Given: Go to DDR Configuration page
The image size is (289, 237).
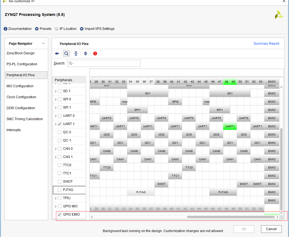Looking at the screenshot, I should tap(21, 108).
